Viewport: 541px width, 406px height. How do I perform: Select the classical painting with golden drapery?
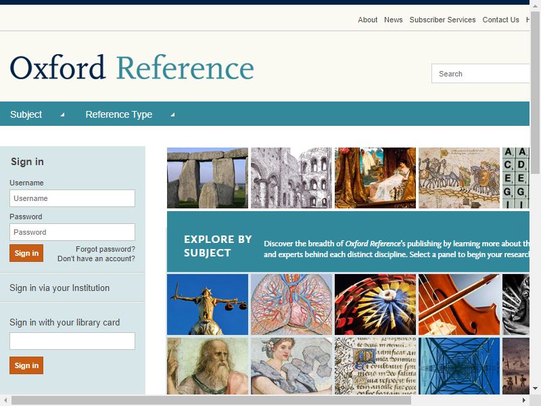coord(375,178)
